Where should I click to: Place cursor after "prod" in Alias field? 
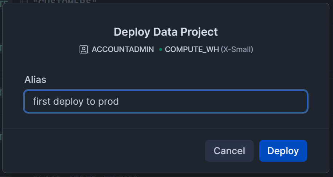click(x=119, y=101)
